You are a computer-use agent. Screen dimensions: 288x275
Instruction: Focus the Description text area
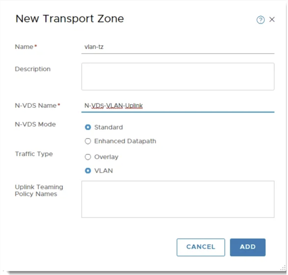click(x=178, y=77)
